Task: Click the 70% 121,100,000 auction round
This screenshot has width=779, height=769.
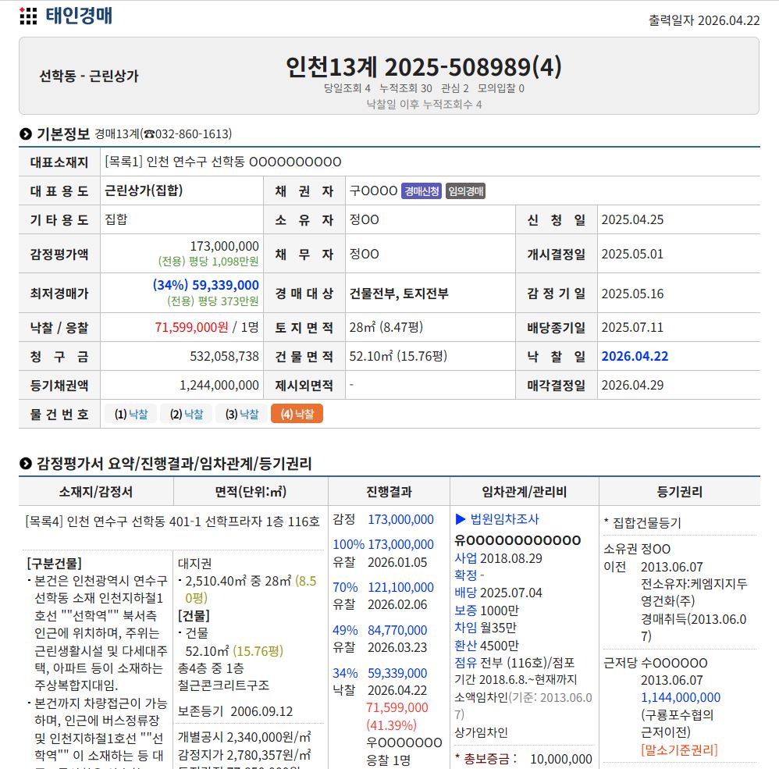Action: (383, 587)
